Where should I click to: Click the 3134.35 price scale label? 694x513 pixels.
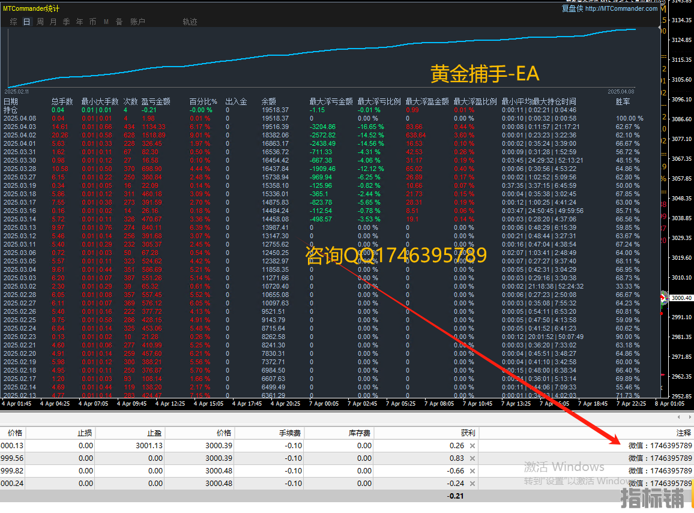click(681, 20)
